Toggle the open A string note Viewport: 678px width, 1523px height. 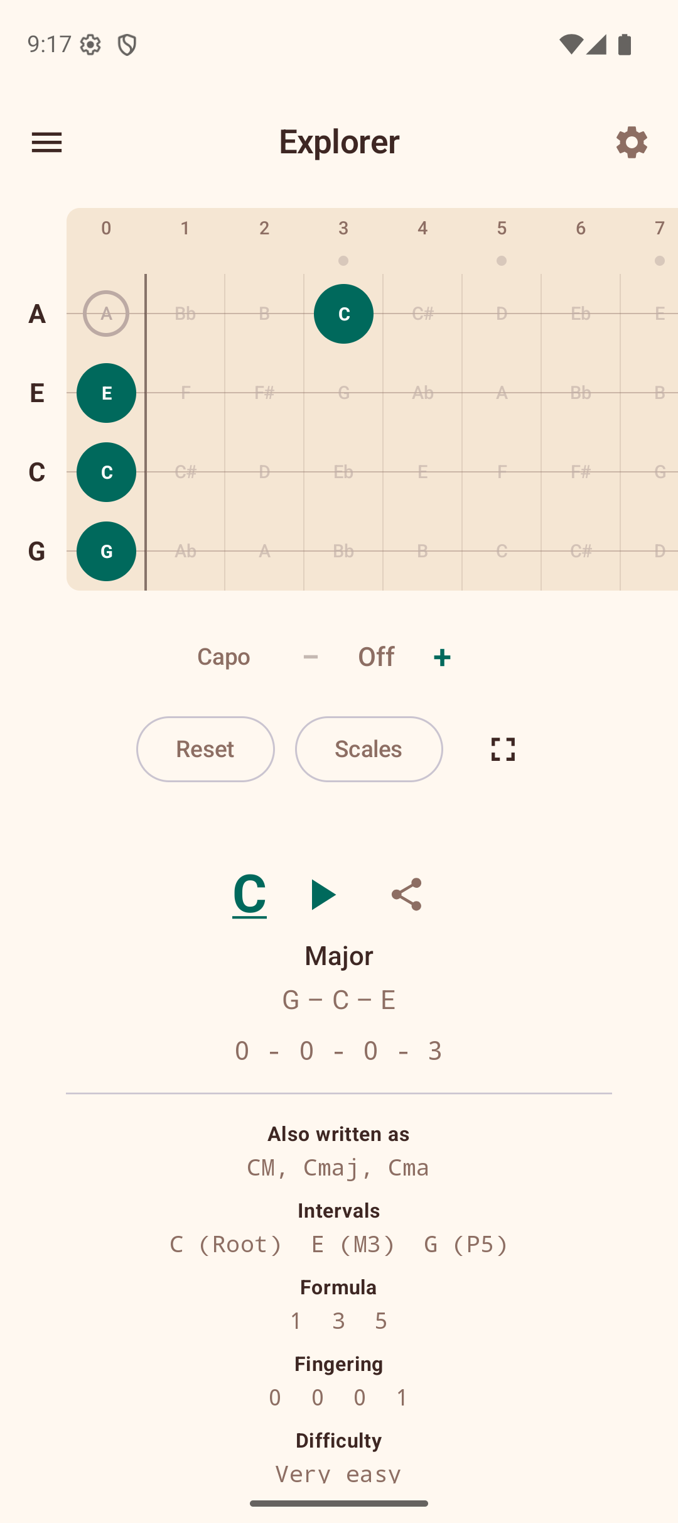(x=105, y=314)
